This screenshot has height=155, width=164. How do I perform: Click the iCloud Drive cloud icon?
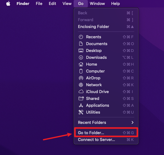pyautogui.click(x=81, y=92)
